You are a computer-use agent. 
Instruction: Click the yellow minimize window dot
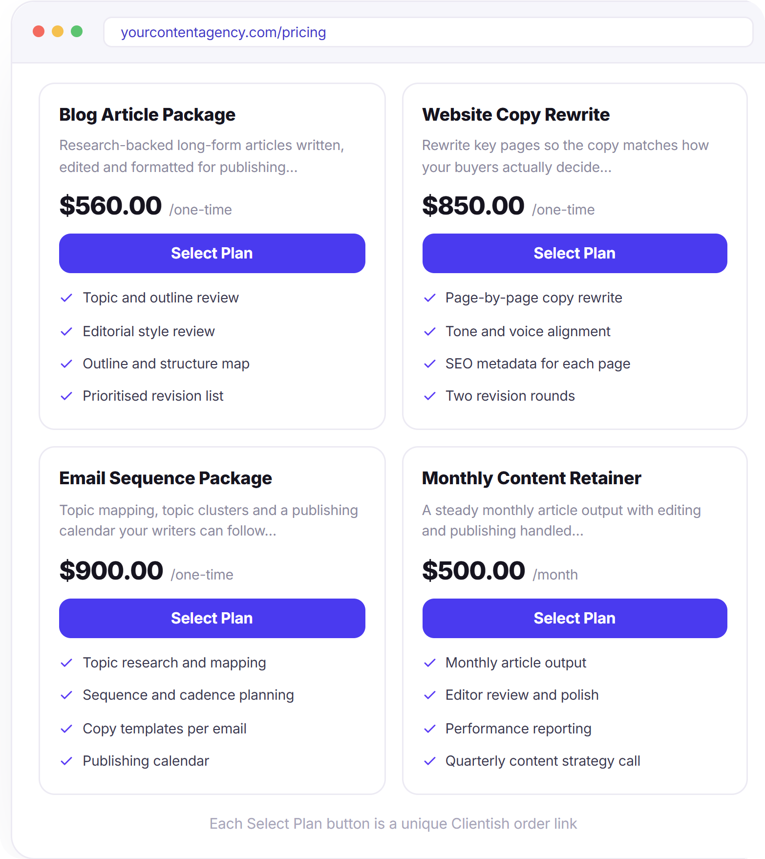tap(58, 31)
